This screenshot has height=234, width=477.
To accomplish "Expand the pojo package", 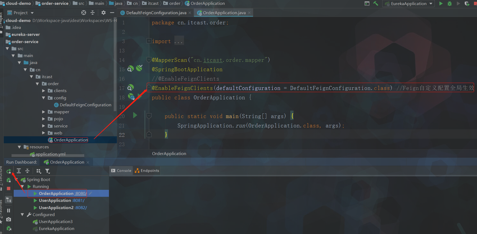I will tap(43, 119).
